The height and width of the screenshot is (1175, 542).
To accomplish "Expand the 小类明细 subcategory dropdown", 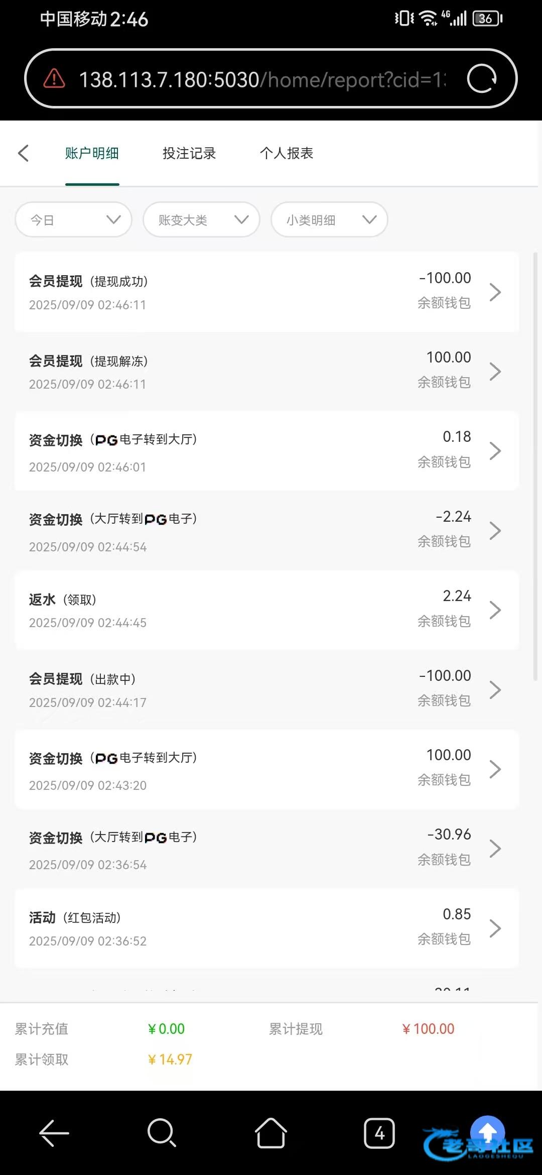I will [x=329, y=219].
